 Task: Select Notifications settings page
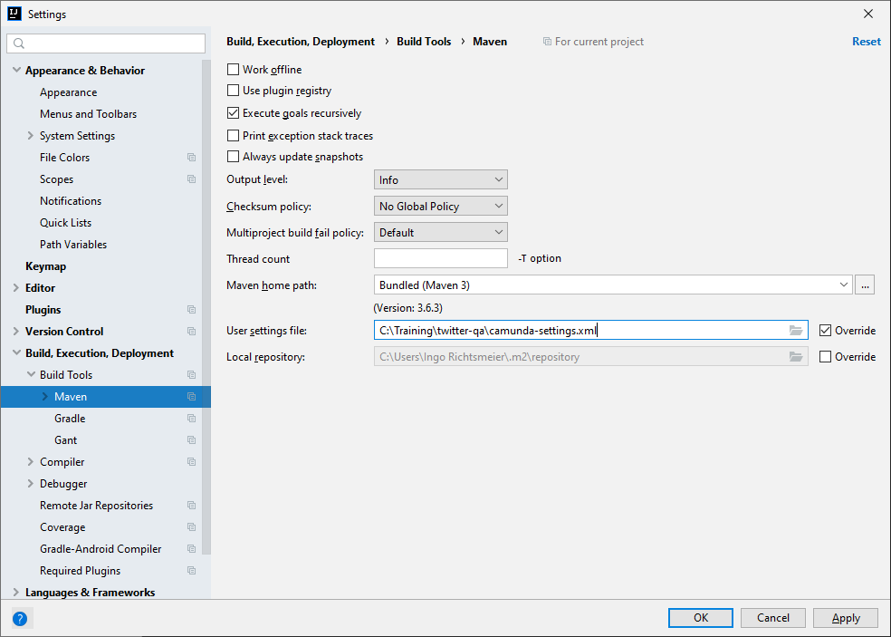point(71,201)
